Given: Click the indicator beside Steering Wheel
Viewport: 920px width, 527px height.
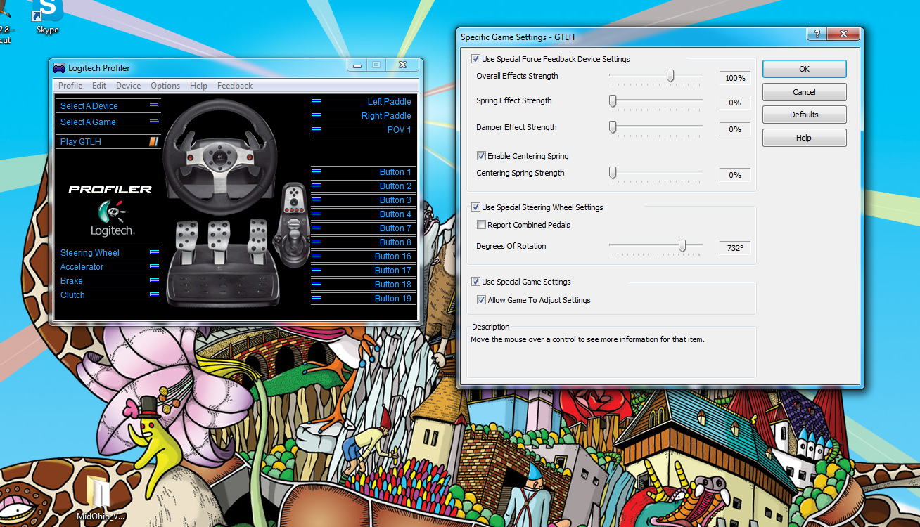Looking at the screenshot, I should coord(154,252).
